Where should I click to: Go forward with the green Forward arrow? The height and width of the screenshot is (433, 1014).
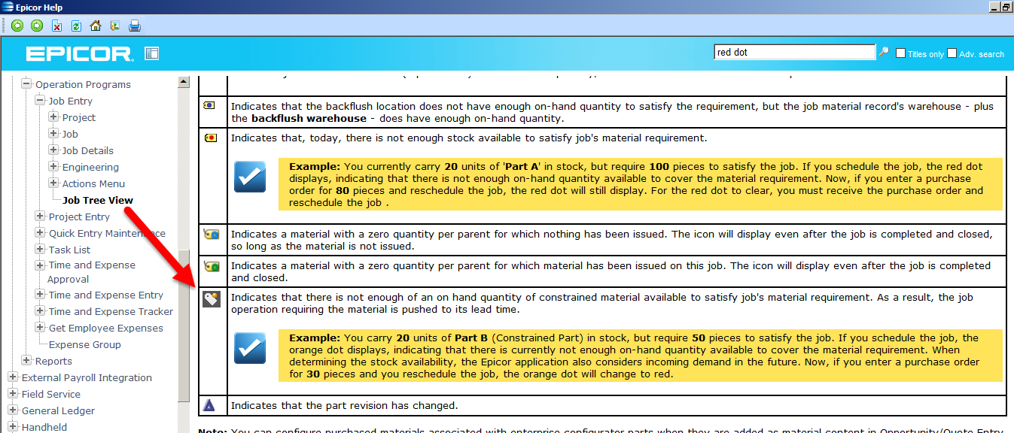pyautogui.click(x=37, y=26)
